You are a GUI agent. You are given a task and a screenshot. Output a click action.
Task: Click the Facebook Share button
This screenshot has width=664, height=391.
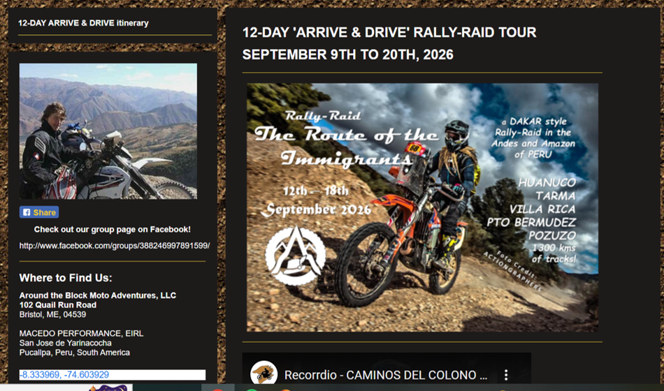[x=39, y=212]
